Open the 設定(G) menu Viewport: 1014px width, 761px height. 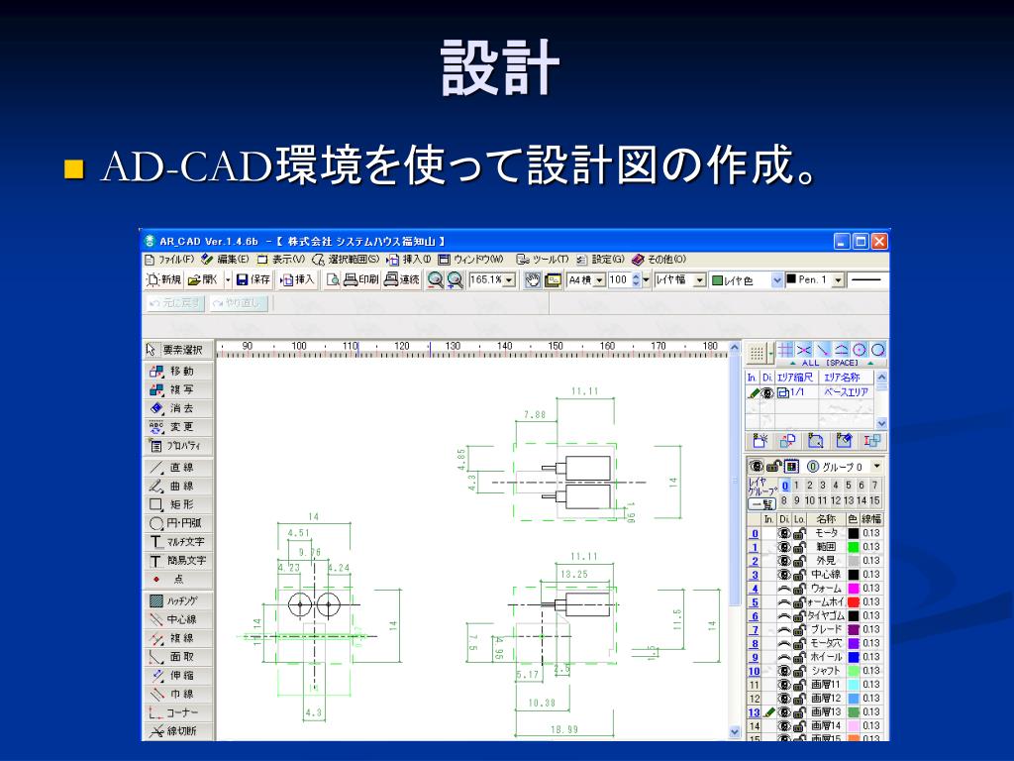(x=601, y=260)
